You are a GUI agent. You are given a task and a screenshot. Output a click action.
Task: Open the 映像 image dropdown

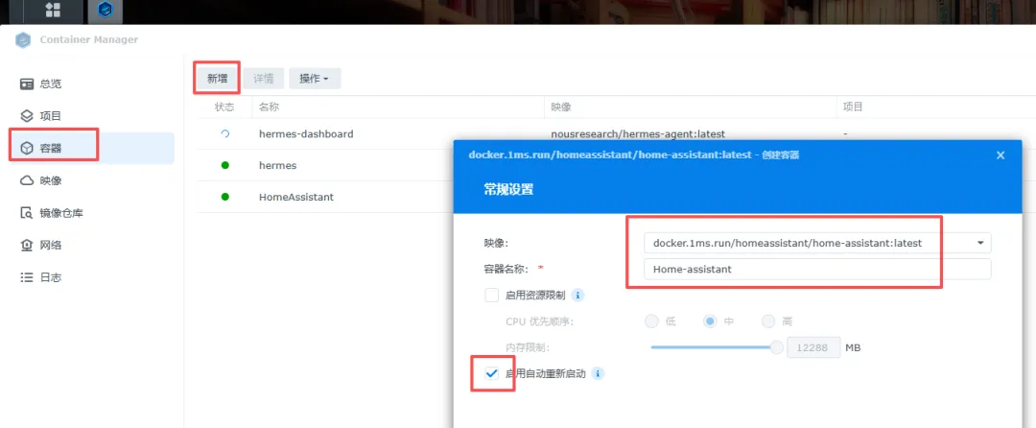click(x=817, y=243)
